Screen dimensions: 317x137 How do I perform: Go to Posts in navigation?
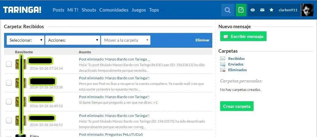point(58,10)
